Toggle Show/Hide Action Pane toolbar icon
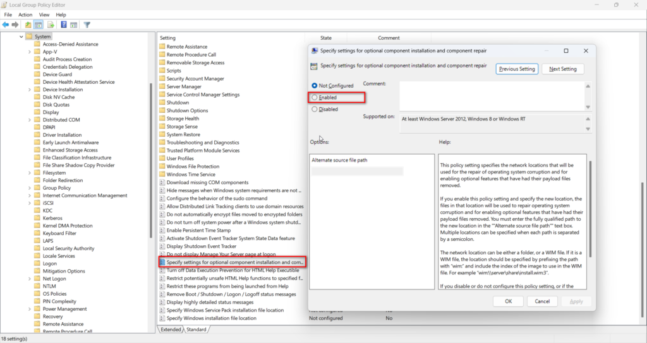 [73, 25]
